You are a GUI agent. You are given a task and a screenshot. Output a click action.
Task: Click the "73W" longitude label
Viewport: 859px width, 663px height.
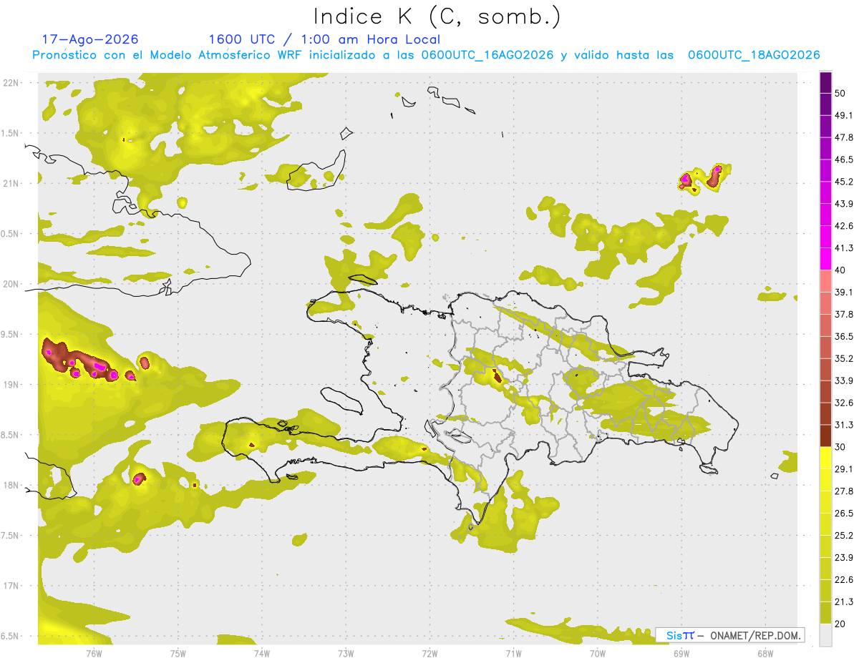coord(346,653)
